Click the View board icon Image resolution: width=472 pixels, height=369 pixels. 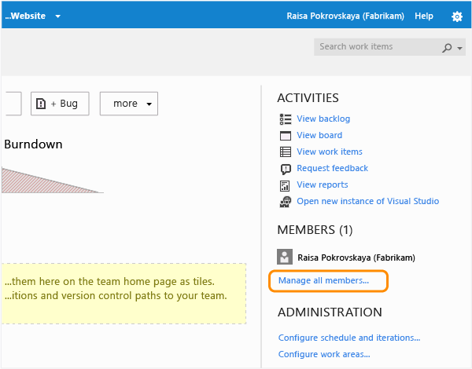tap(286, 136)
